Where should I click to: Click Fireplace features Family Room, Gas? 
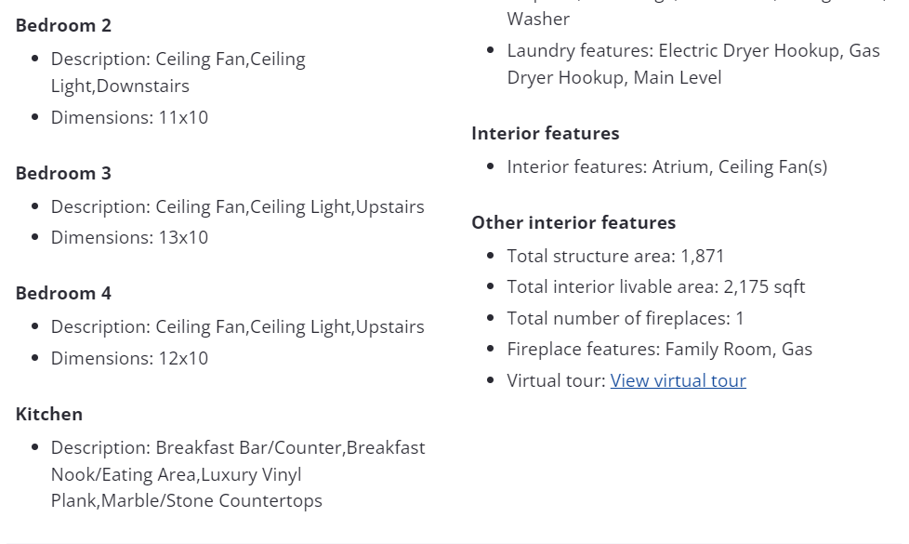pyautogui.click(x=659, y=349)
